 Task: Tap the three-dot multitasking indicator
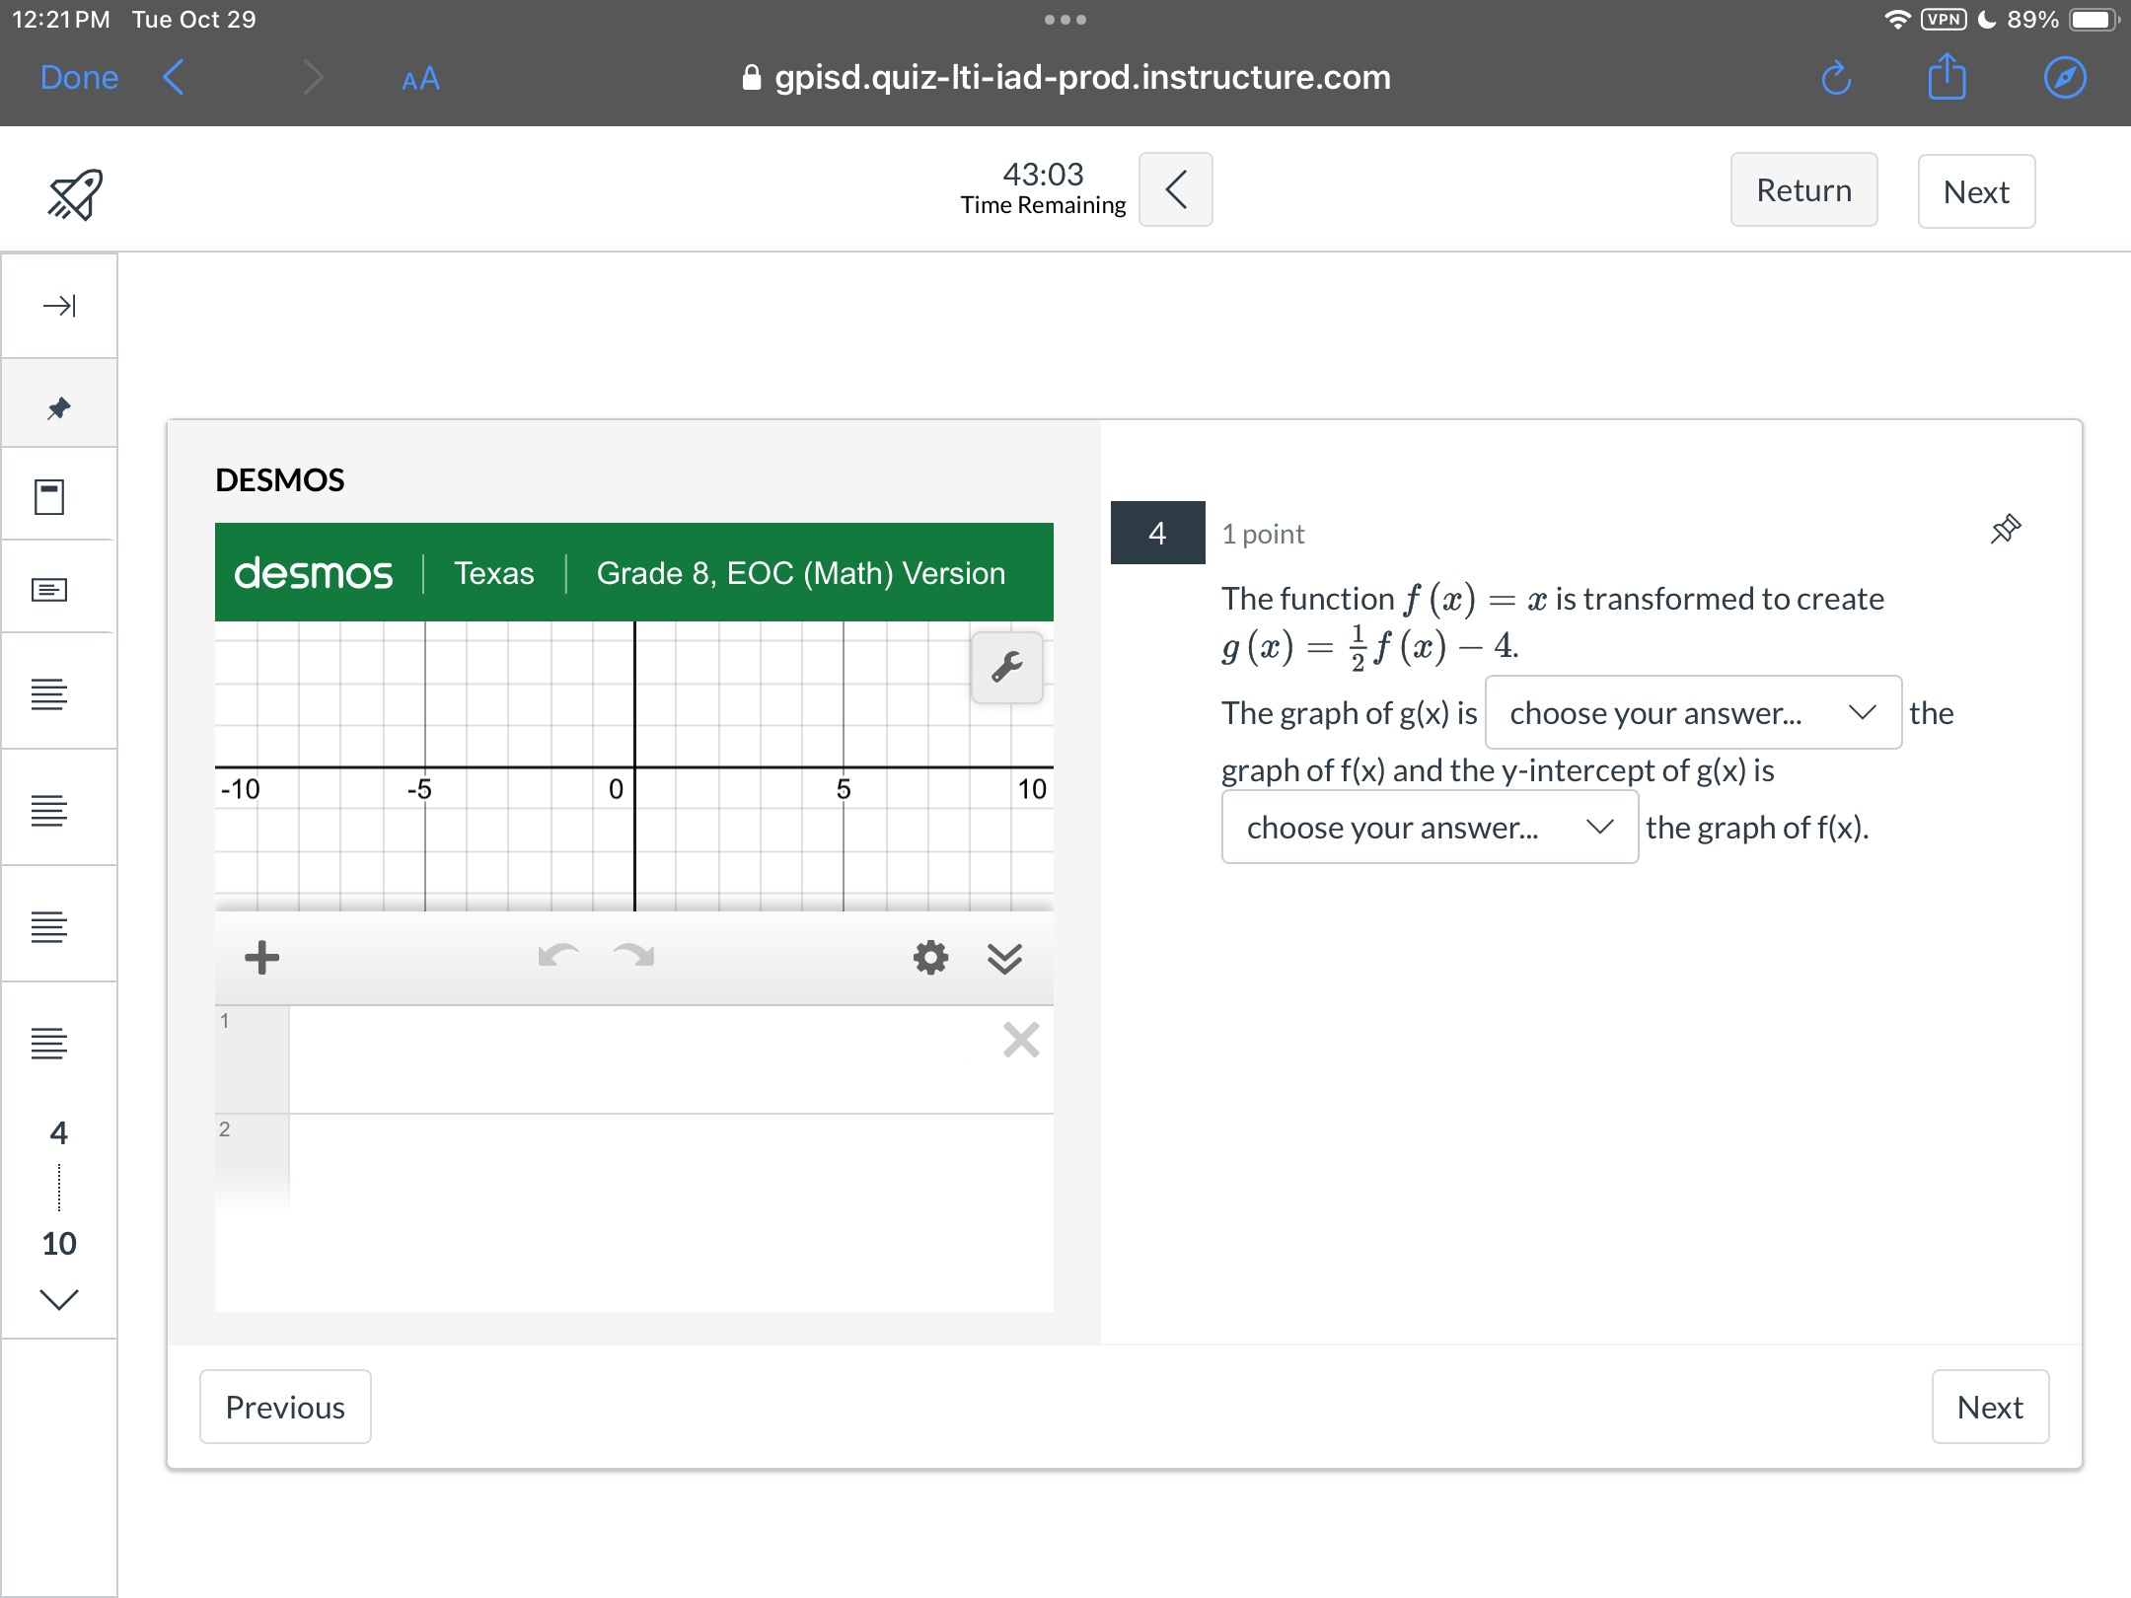point(1065,20)
